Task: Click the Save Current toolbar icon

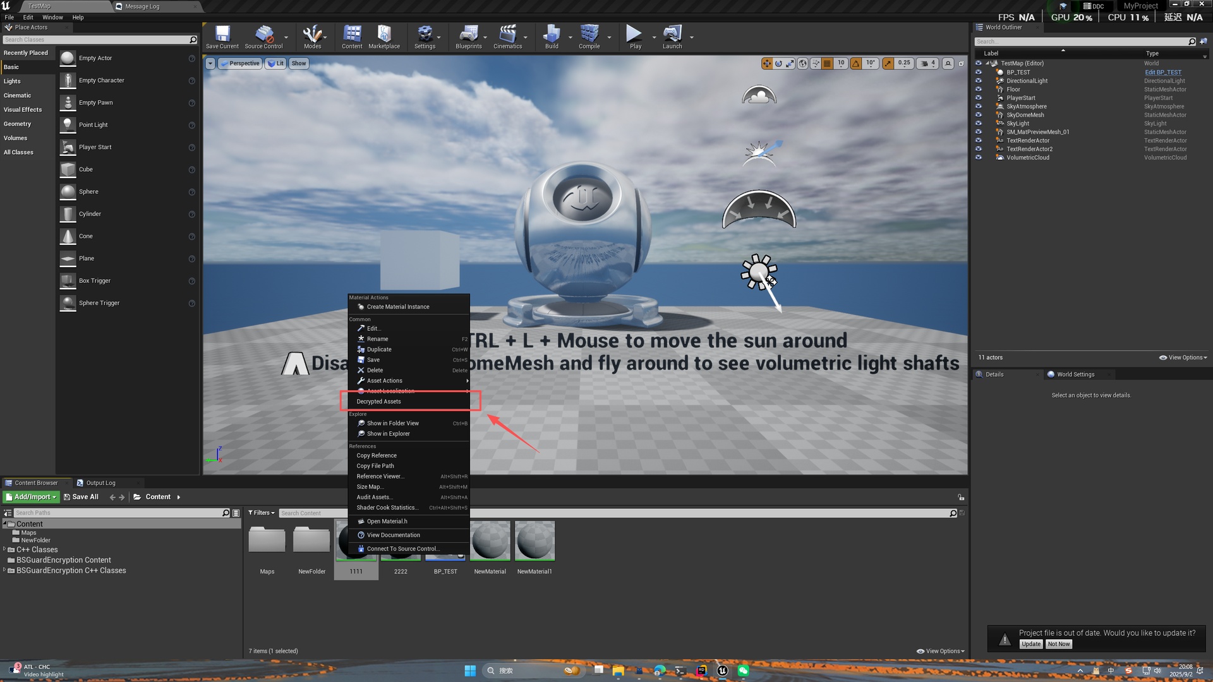Action: [222, 37]
